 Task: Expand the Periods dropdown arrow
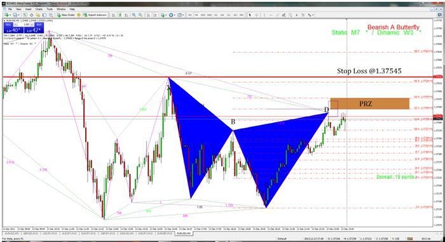point(175,15)
